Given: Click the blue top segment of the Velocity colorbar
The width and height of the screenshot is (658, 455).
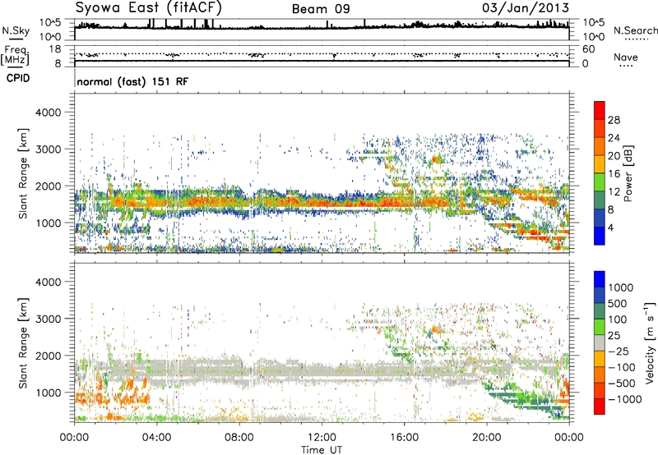Looking at the screenshot, I should (600, 279).
